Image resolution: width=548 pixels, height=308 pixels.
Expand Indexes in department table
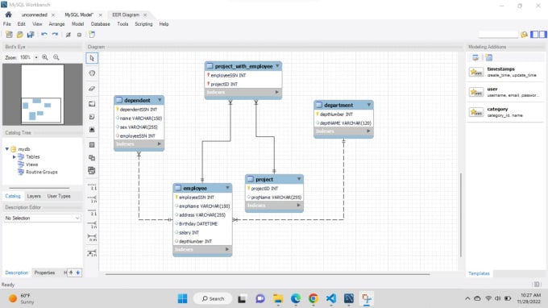click(368, 131)
